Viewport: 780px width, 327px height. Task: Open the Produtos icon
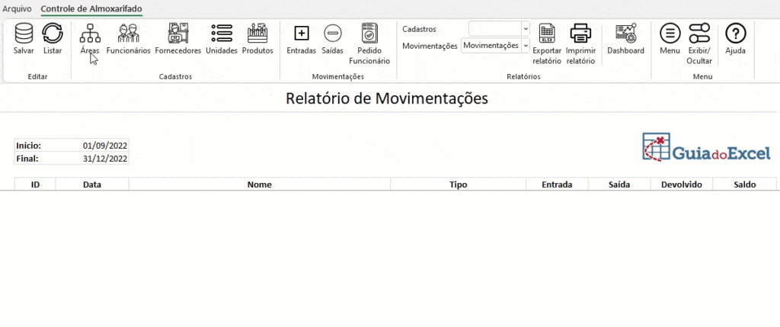click(257, 34)
